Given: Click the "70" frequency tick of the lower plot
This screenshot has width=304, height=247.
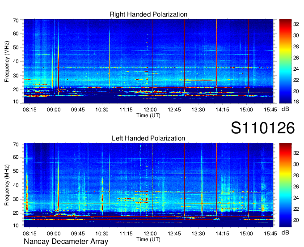Looking at the screenshot, I should (x=16, y=145).
